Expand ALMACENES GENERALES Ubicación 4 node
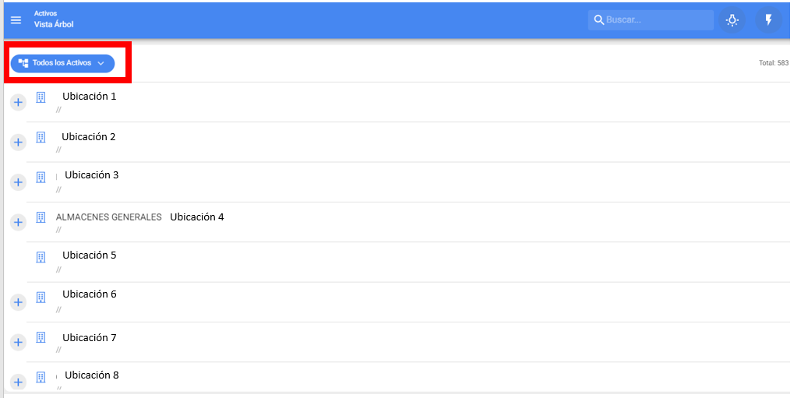 (x=19, y=222)
